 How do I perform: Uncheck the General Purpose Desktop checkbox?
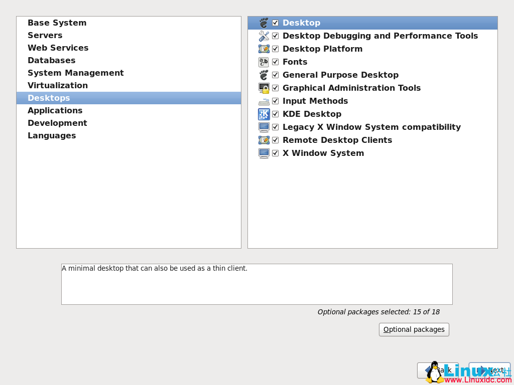tap(275, 75)
